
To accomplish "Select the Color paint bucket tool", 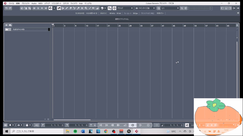I will pyautogui.click(x=97, y=8).
